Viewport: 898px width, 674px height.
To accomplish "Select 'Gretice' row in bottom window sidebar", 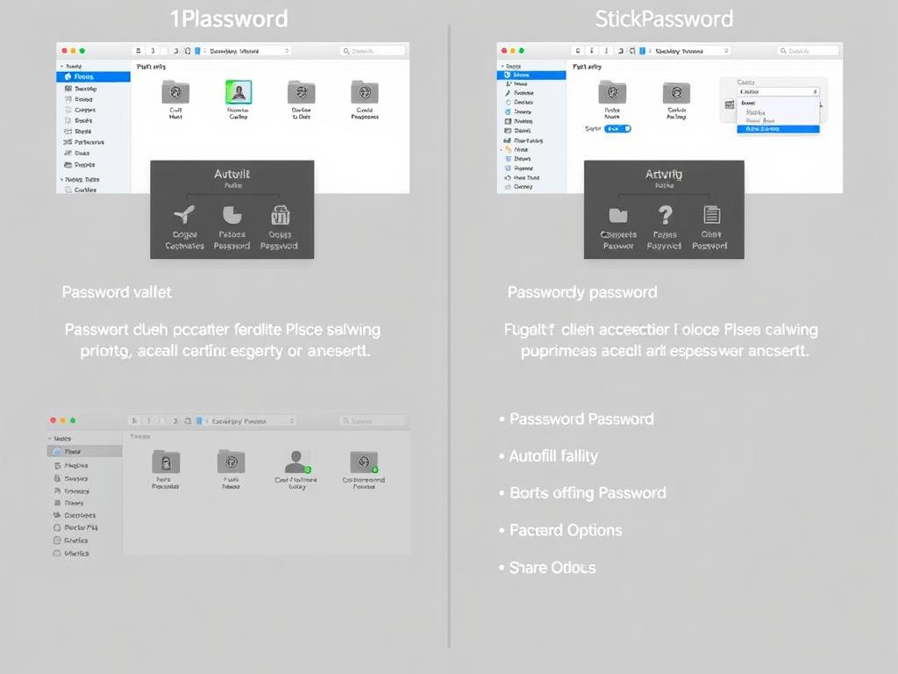I will [x=84, y=541].
